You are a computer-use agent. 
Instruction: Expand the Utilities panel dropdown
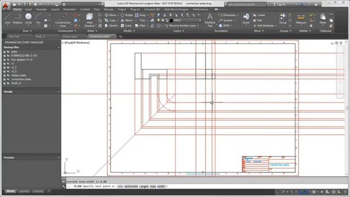[x=305, y=31]
